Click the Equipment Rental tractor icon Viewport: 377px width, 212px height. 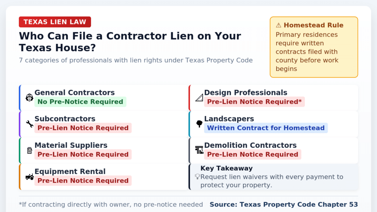[29, 177]
